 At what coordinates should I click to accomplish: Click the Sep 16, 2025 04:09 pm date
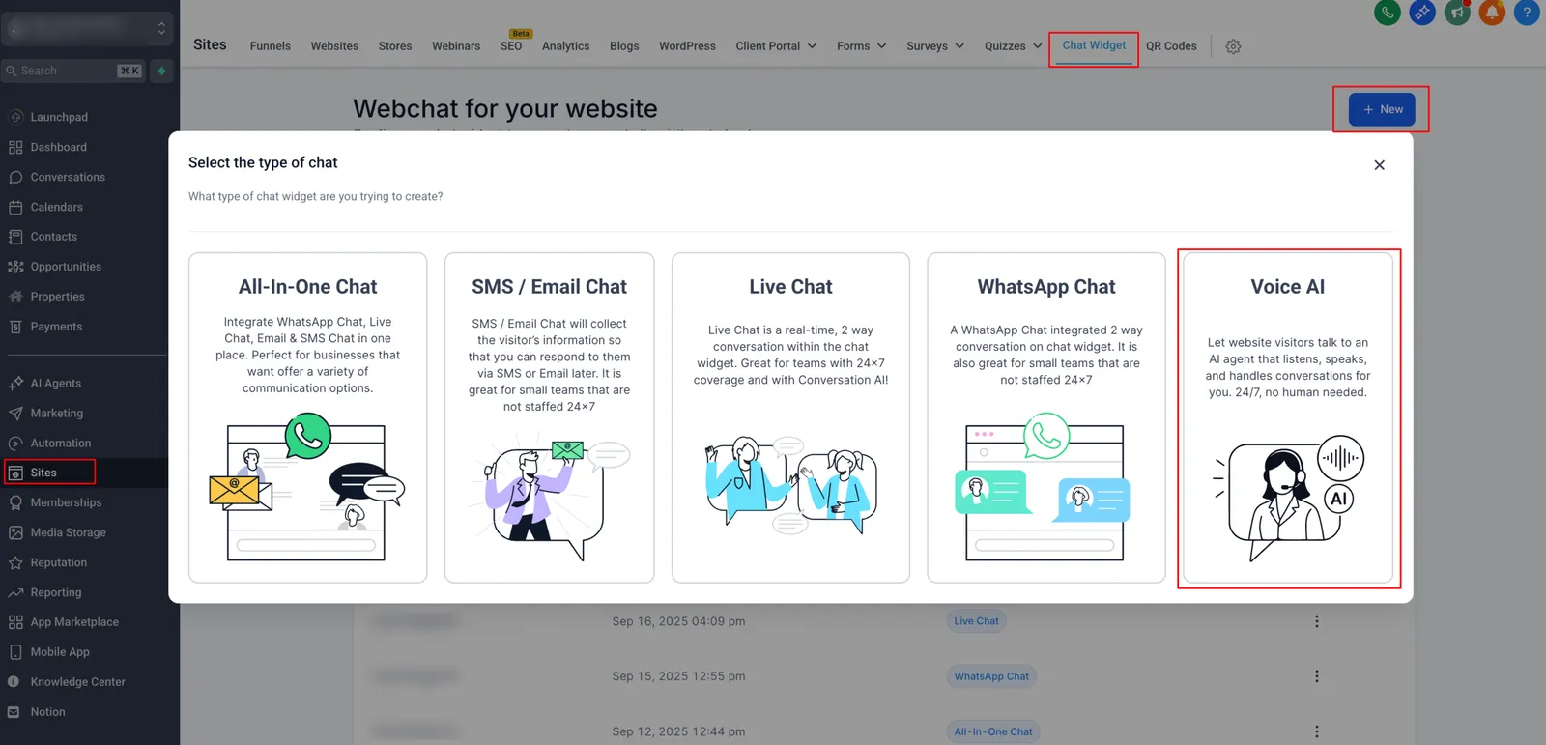pyautogui.click(x=678, y=621)
